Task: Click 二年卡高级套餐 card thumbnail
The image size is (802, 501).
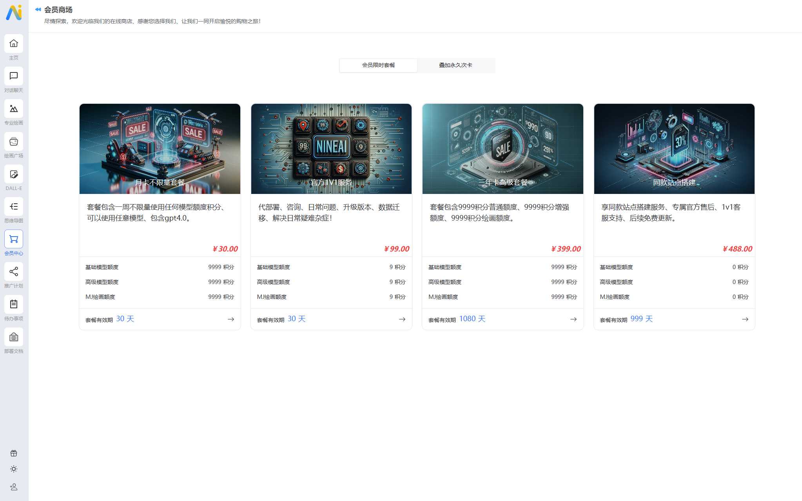Action: (503, 148)
